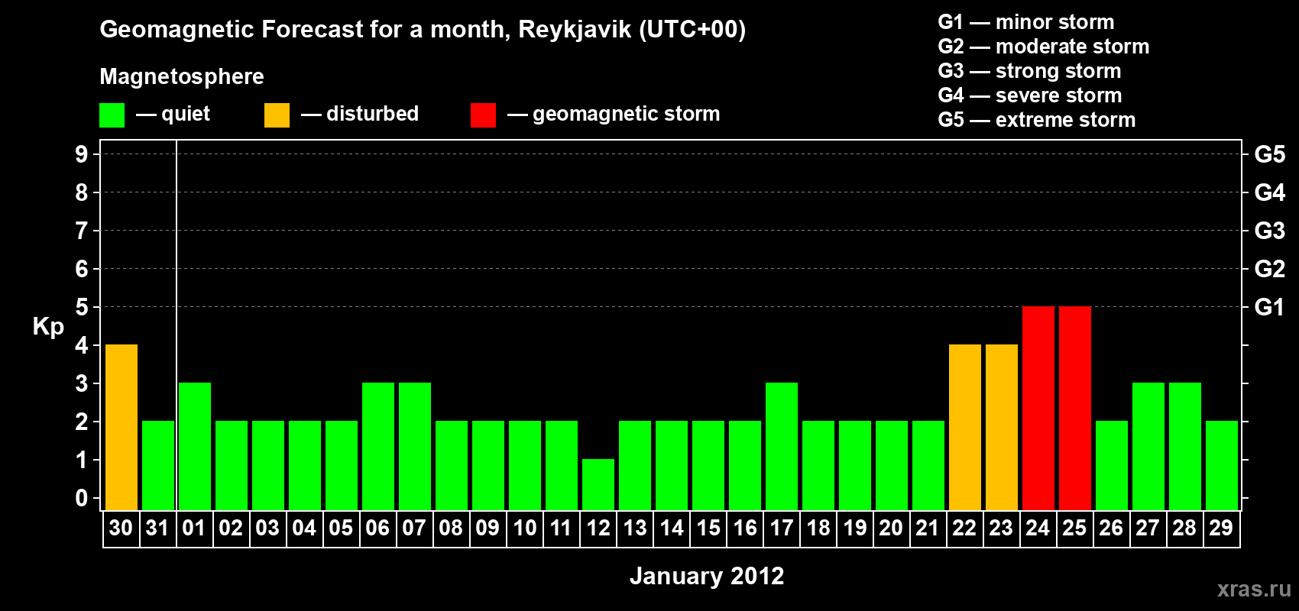Click the Kp axis label

pyautogui.click(x=48, y=327)
